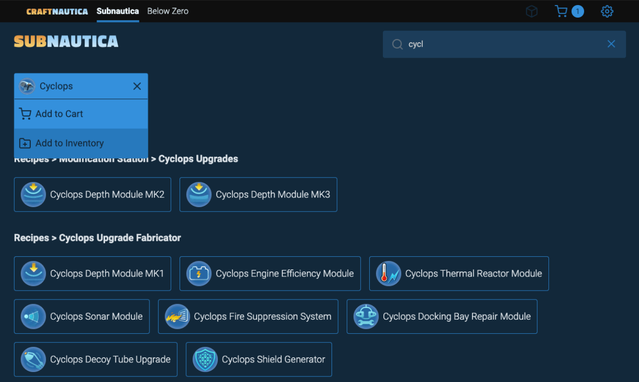Select Cyclops Docking Bay Repair Module
Image resolution: width=639 pixels, height=382 pixels.
pos(442,317)
